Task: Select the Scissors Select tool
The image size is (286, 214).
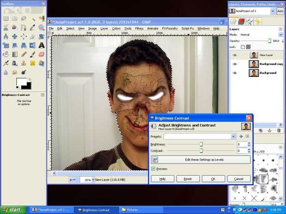Action: click(x=6, y=28)
